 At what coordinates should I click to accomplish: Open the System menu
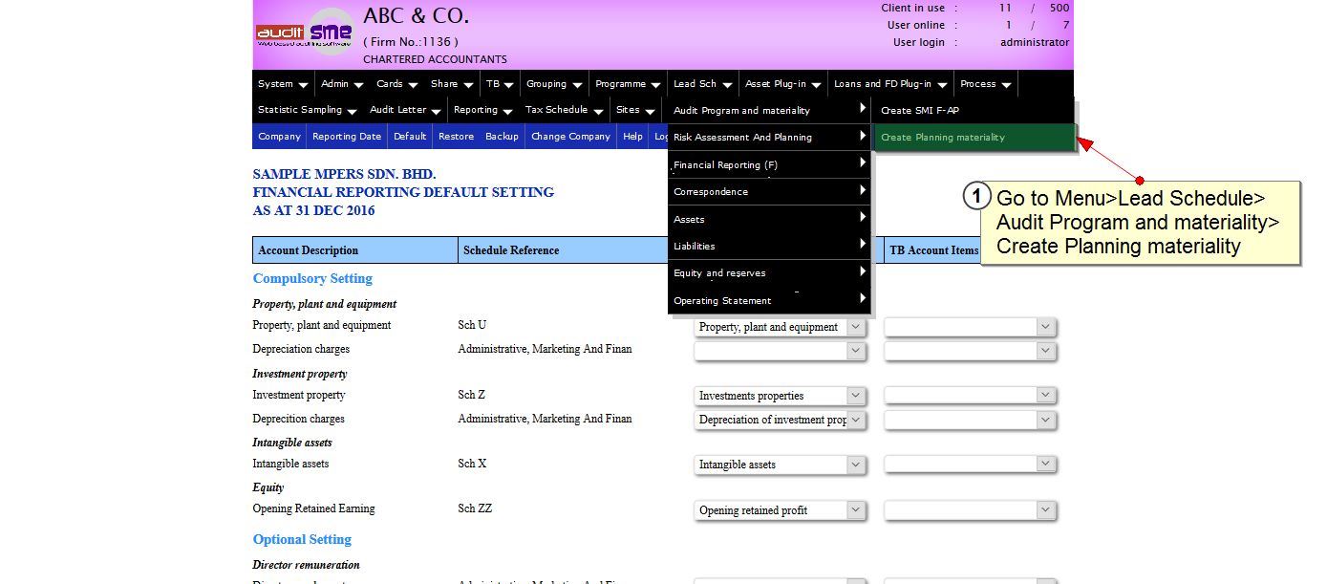pos(283,84)
